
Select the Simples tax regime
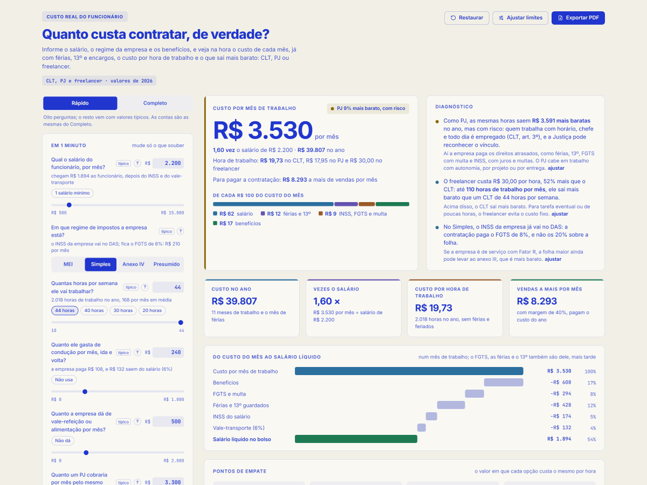[101, 264]
